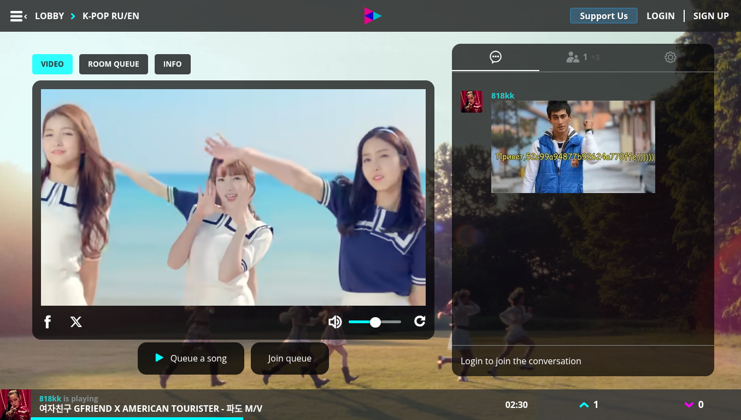Click the video player area

pos(233,197)
